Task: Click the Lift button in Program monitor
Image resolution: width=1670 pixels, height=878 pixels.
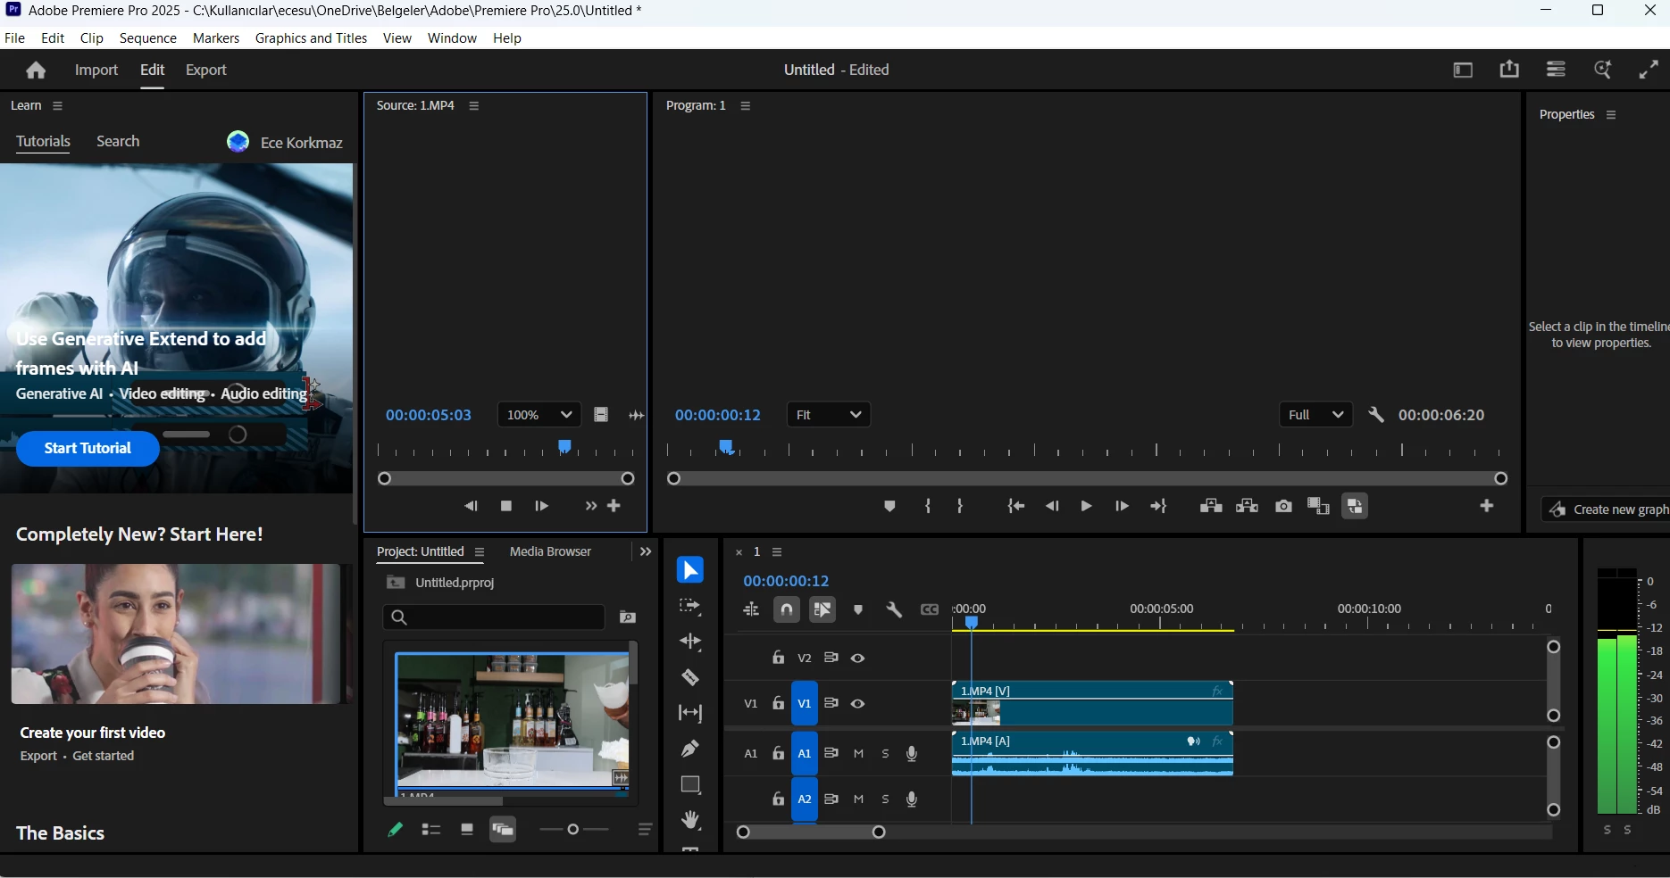Action: point(1211,506)
